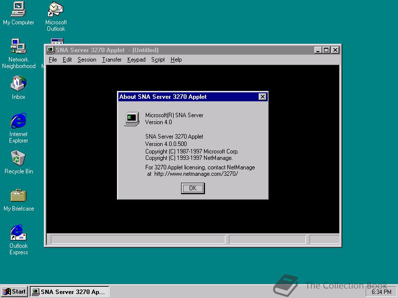Open the Help menu
The image size is (398, 298).
(176, 60)
